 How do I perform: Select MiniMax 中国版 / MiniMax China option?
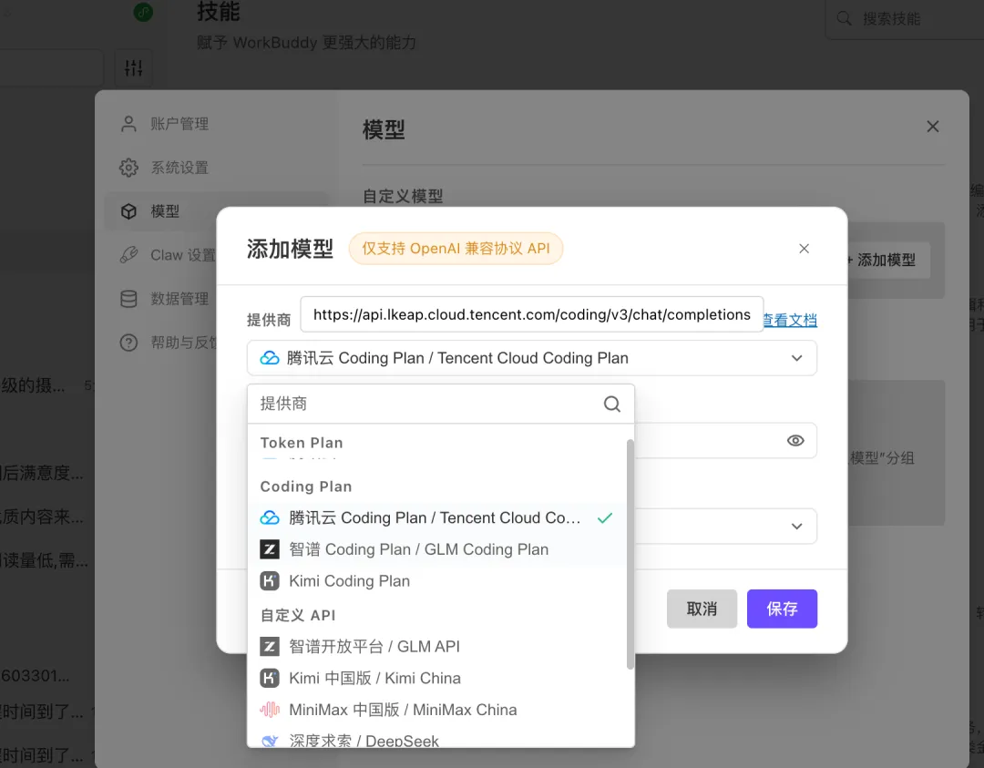pos(436,710)
